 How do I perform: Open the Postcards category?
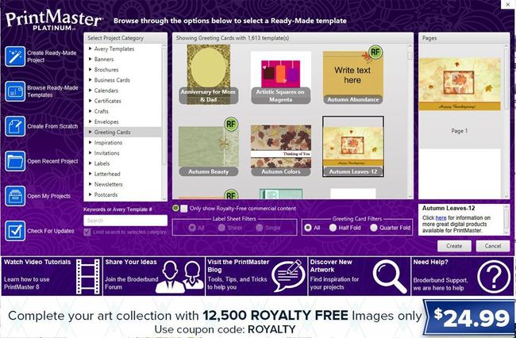click(x=106, y=194)
